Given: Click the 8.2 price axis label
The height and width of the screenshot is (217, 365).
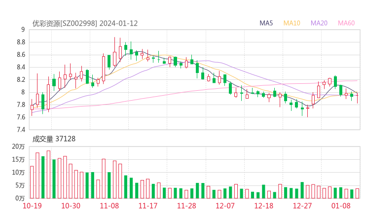Looking at the screenshot, I should [x=21, y=79].
